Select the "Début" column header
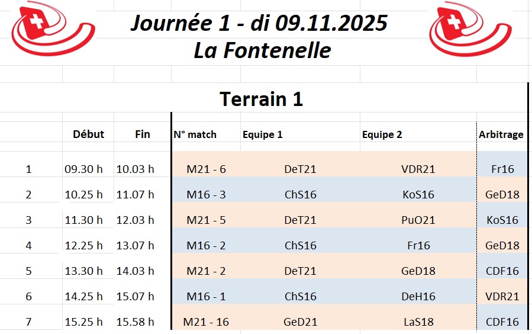The height and width of the screenshot is (334, 532). tap(88, 134)
